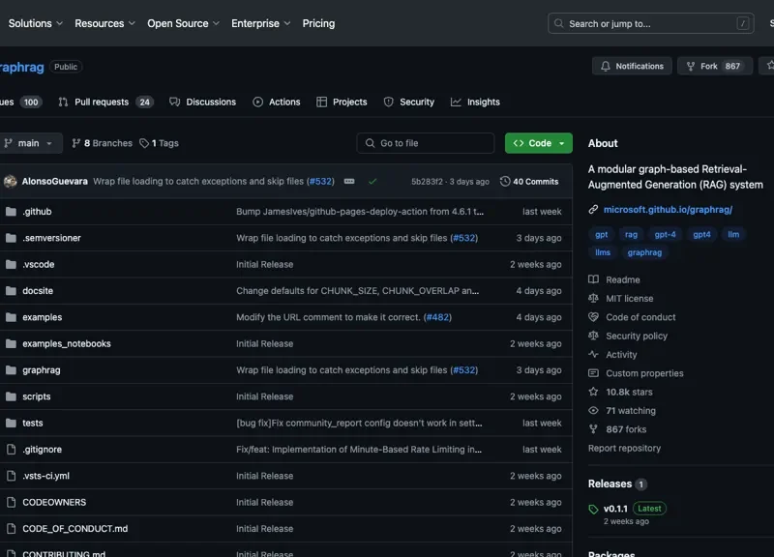Expand the Open Source menu
The width and height of the screenshot is (774, 557).
(x=183, y=23)
